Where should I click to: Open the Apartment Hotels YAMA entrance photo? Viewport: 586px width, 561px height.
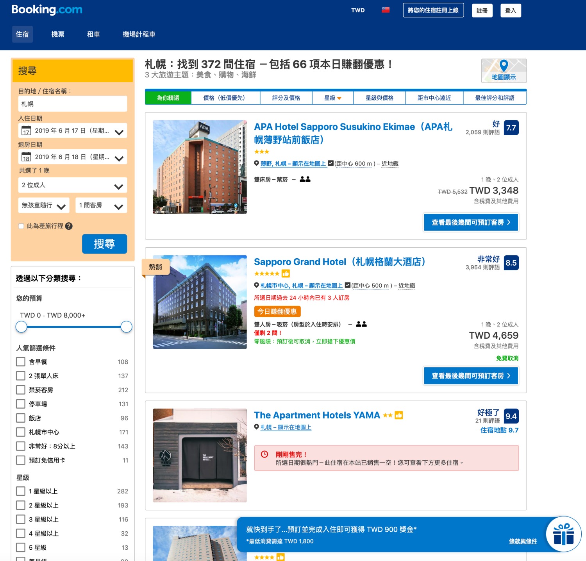[200, 455]
